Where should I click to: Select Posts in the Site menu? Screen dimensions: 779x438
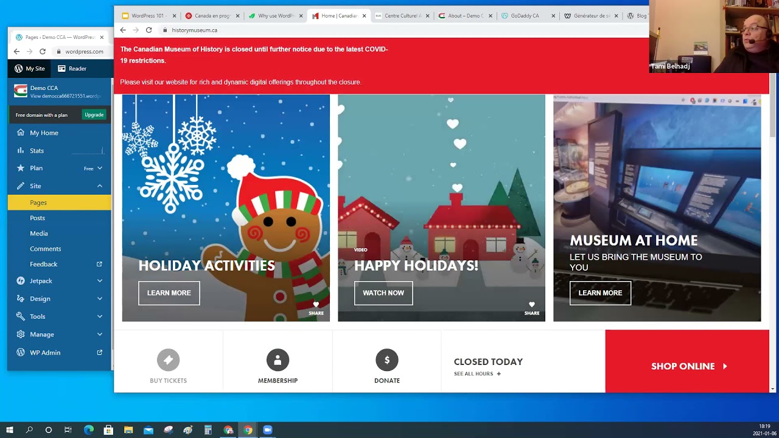38,218
